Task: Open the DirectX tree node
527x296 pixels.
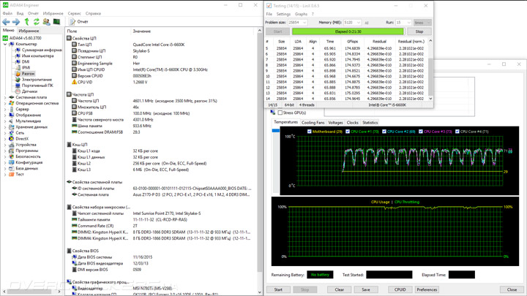Action: [22, 139]
